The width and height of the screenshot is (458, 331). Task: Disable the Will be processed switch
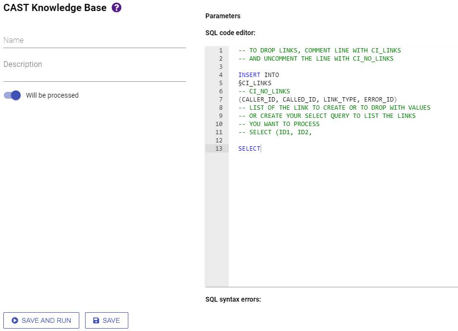tap(12, 95)
